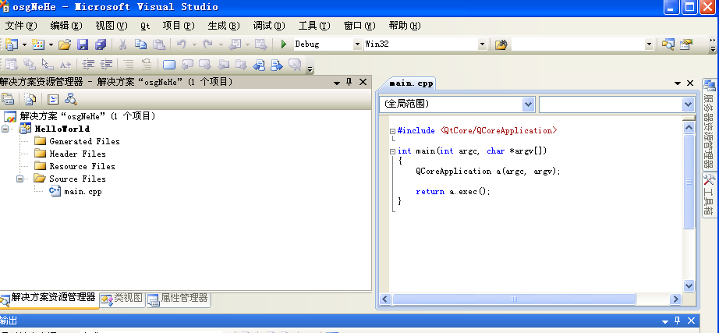Open the Win32 platform dropdown

pyautogui.click(x=482, y=44)
